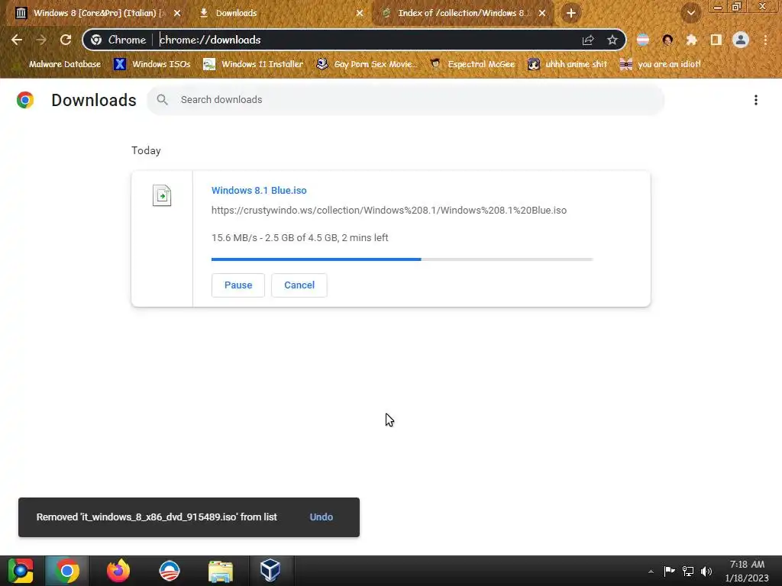Open the Chrome profile avatar

point(741,40)
